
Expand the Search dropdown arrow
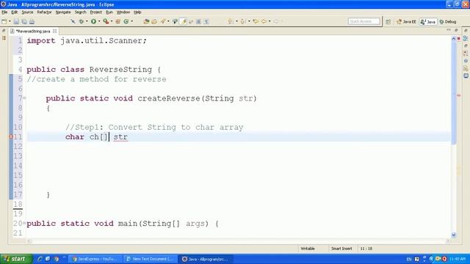point(168,21)
